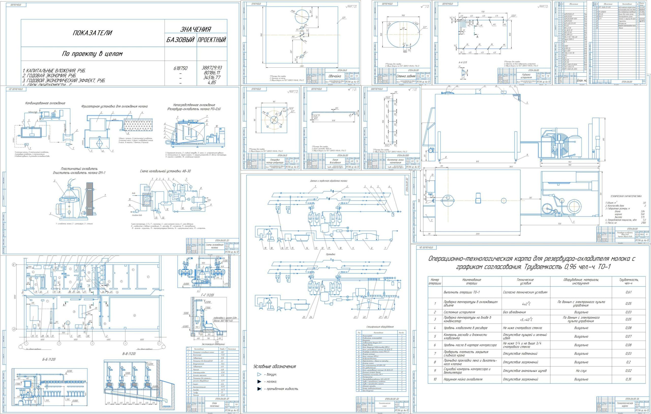The height and width of the screenshot is (414, 651).
Task: Click the cell 'Выполнить операции ТО-1'
Action: click(x=462, y=293)
